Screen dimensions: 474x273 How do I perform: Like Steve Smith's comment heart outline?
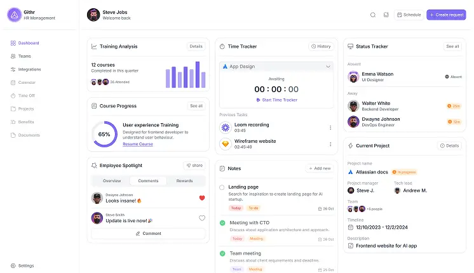pyautogui.click(x=202, y=218)
